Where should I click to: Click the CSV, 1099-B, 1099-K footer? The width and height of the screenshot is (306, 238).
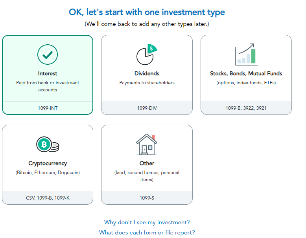48,198
